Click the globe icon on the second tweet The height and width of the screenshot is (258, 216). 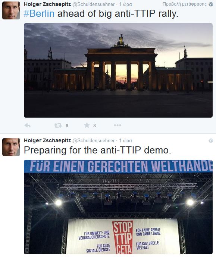pos(211,140)
